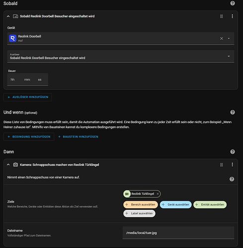Open help for the Dann section
The image size is (243, 248).
pyautogui.click(x=233, y=152)
